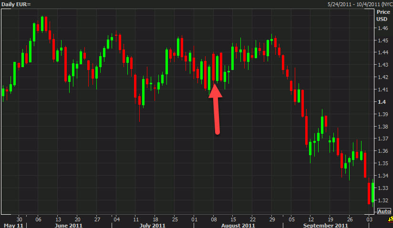Click the 15 date tick label

pyautogui.click(x=233, y=219)
